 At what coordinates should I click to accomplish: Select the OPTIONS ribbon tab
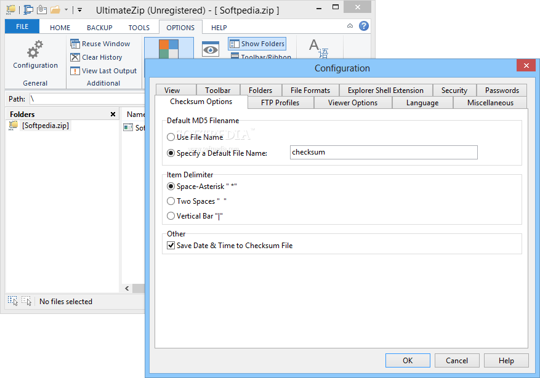click(180, 28)
